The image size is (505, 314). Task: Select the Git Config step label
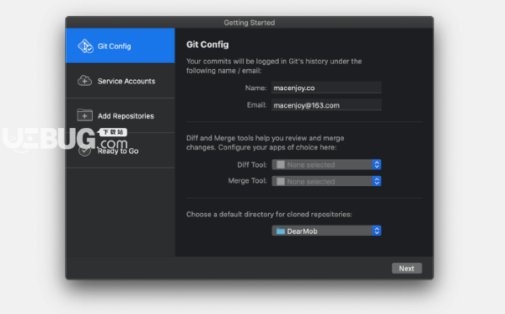click(115, 46)
